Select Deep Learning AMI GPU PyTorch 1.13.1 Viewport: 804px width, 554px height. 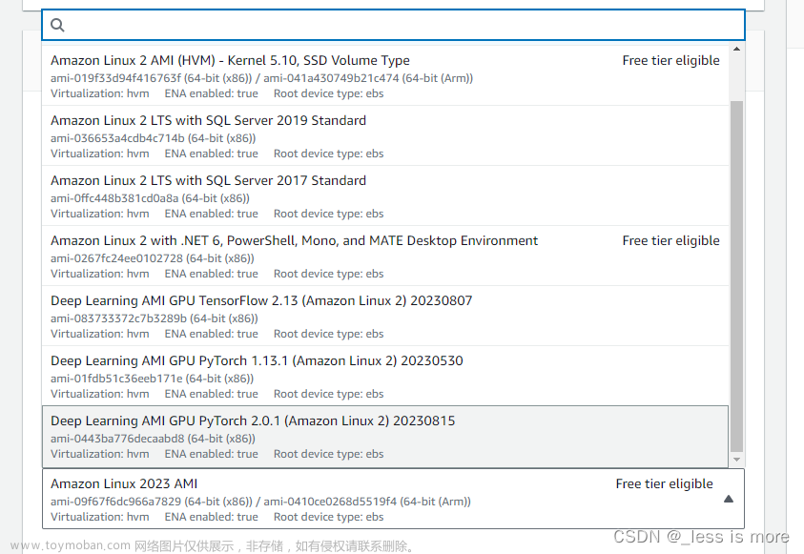385,376
